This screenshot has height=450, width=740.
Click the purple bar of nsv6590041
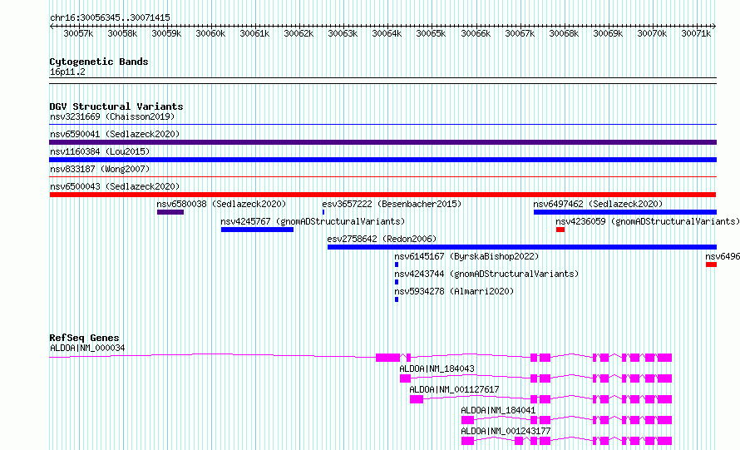pos(382,142)
